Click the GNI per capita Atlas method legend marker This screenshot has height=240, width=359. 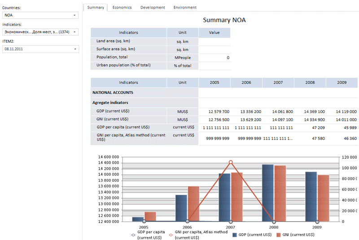[170, 235]
